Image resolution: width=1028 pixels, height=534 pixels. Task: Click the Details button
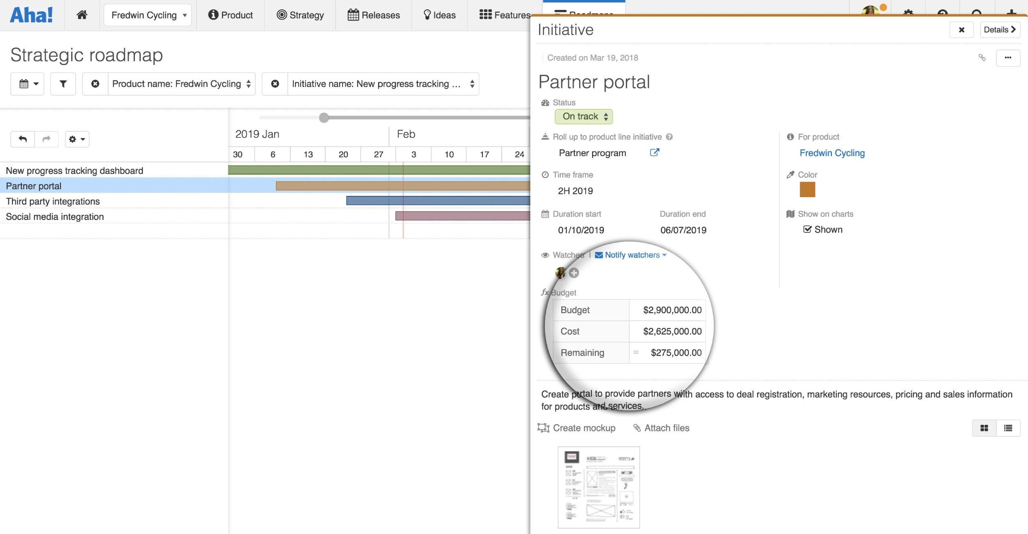[1000, 30]
